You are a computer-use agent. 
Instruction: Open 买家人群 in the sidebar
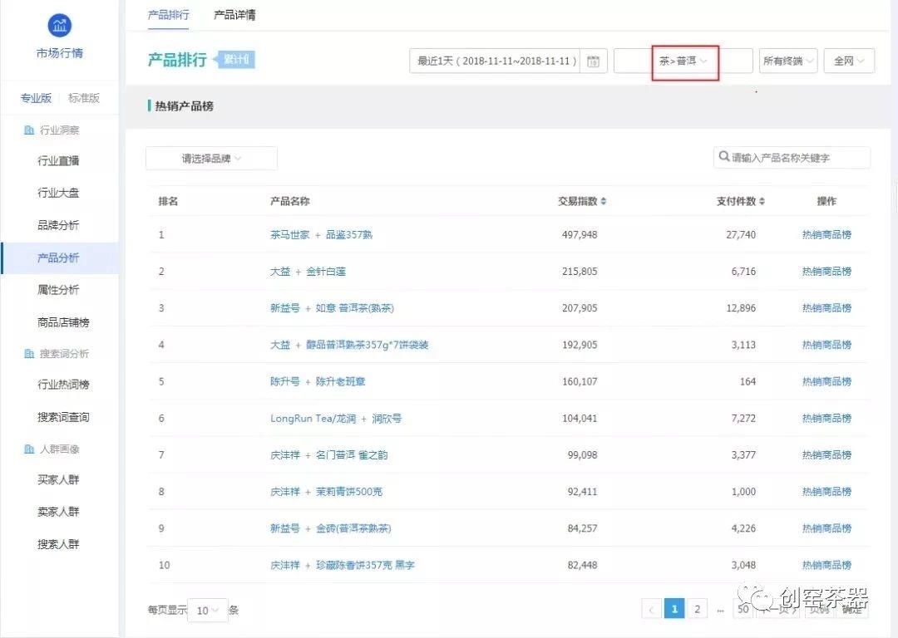(58, 479)
